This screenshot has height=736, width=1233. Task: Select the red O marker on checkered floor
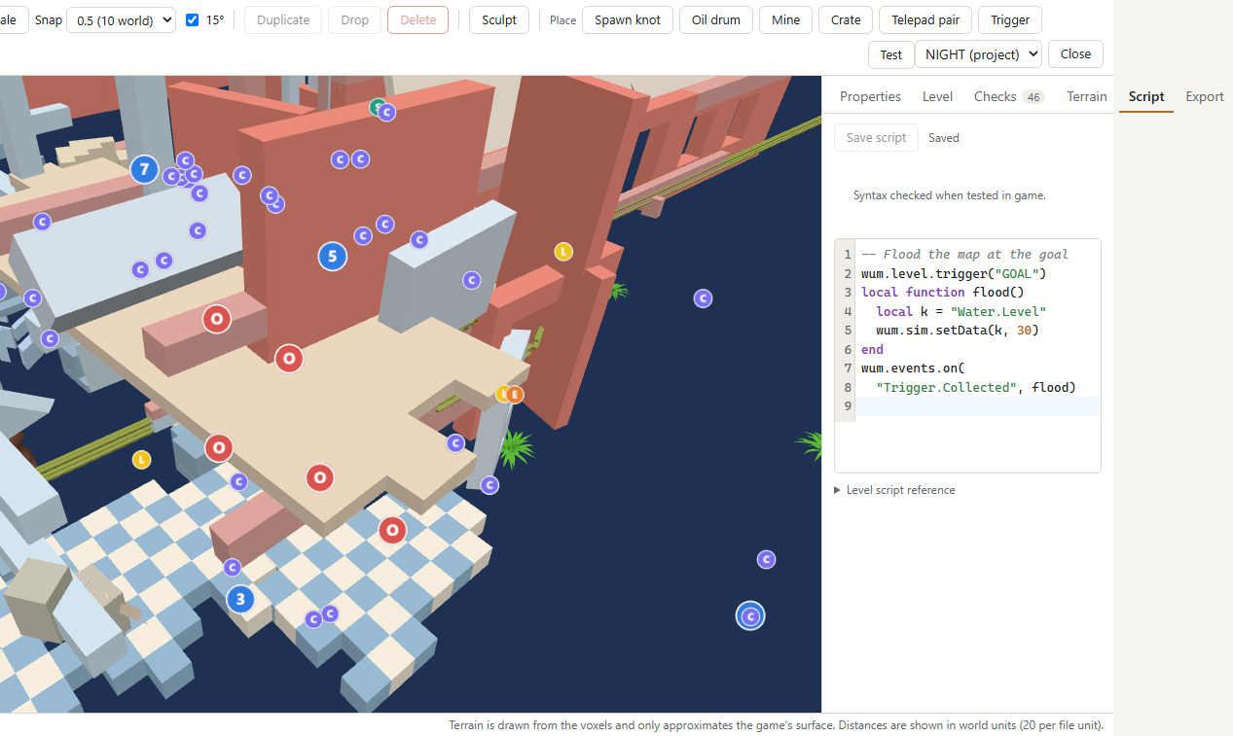pos(392,530)
